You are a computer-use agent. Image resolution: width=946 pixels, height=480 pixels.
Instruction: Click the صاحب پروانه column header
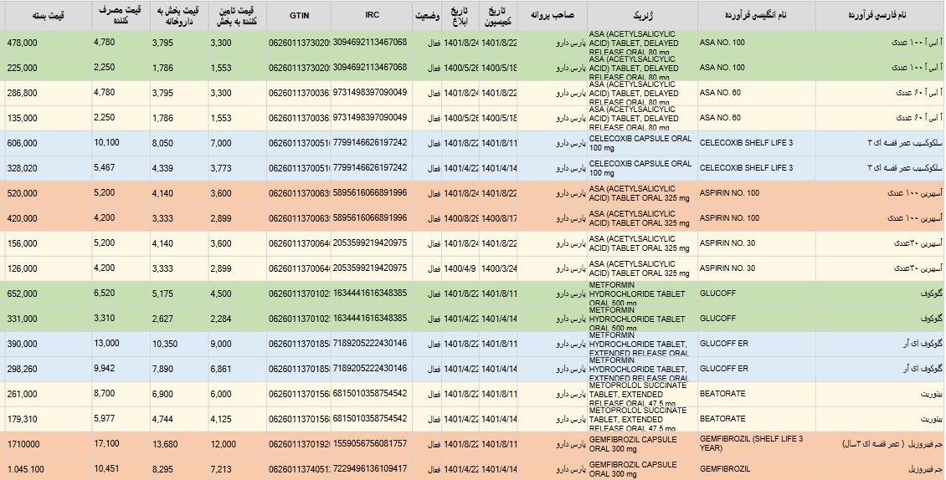click(552, 16)
